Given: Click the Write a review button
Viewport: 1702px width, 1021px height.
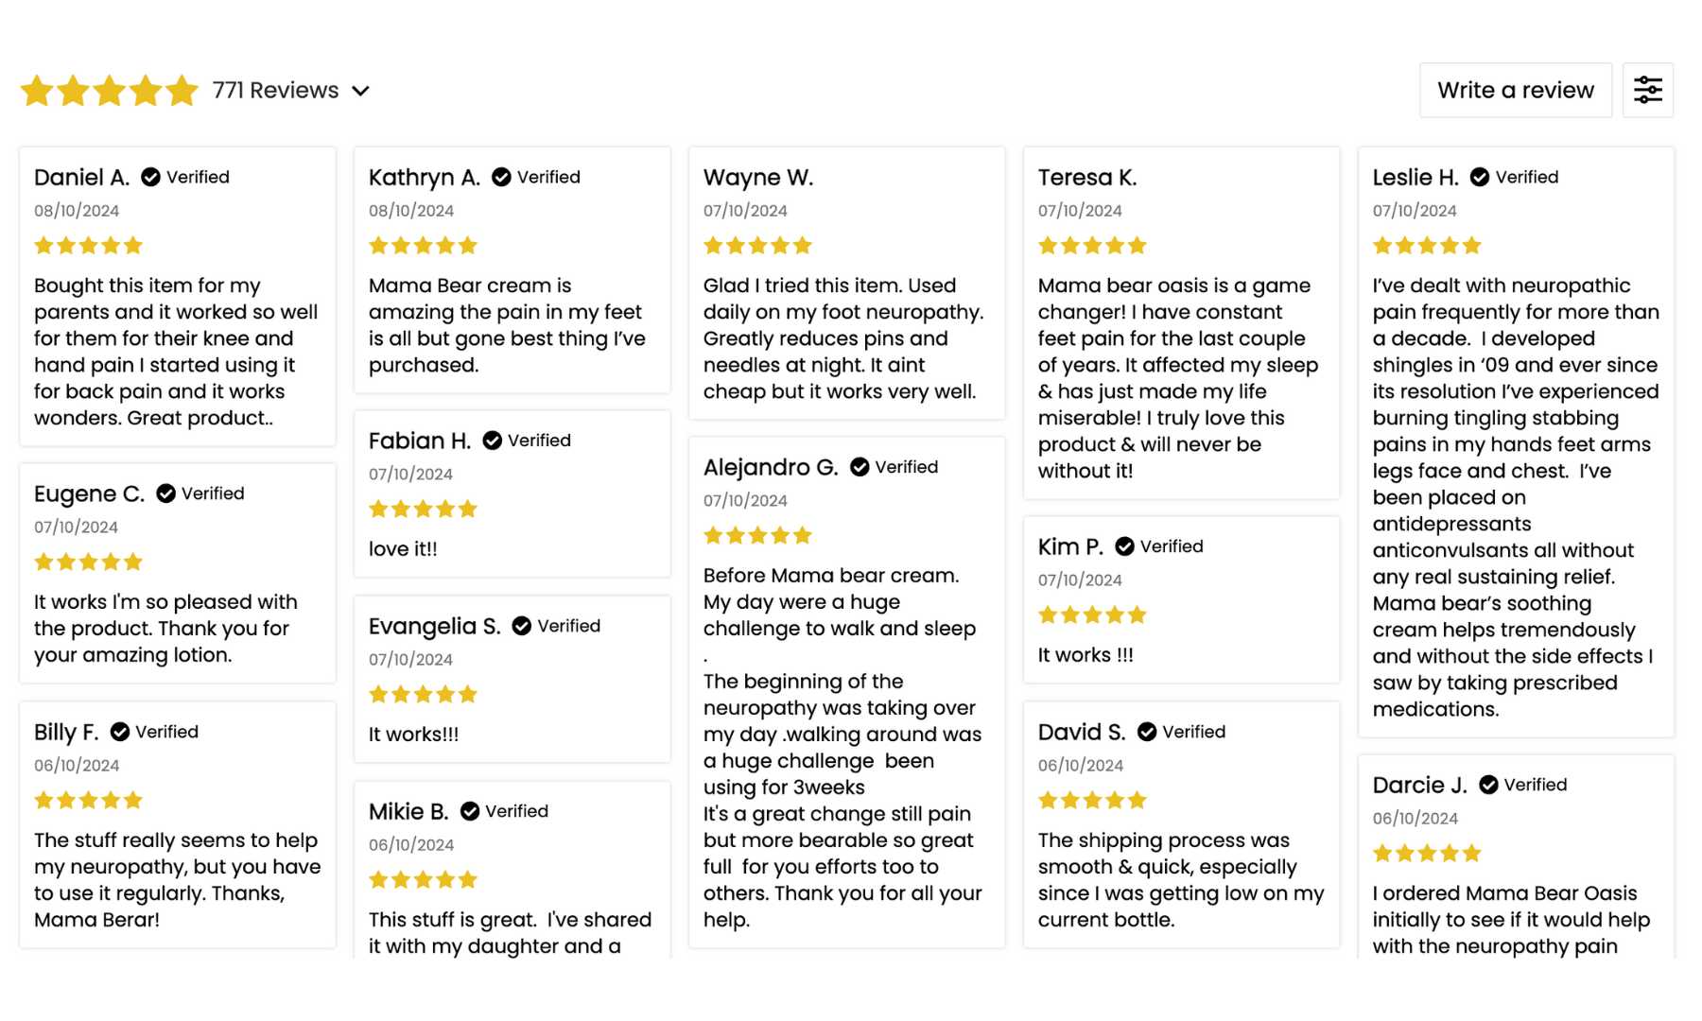Looking at the screenshot, I should [x=1515, y=90].
